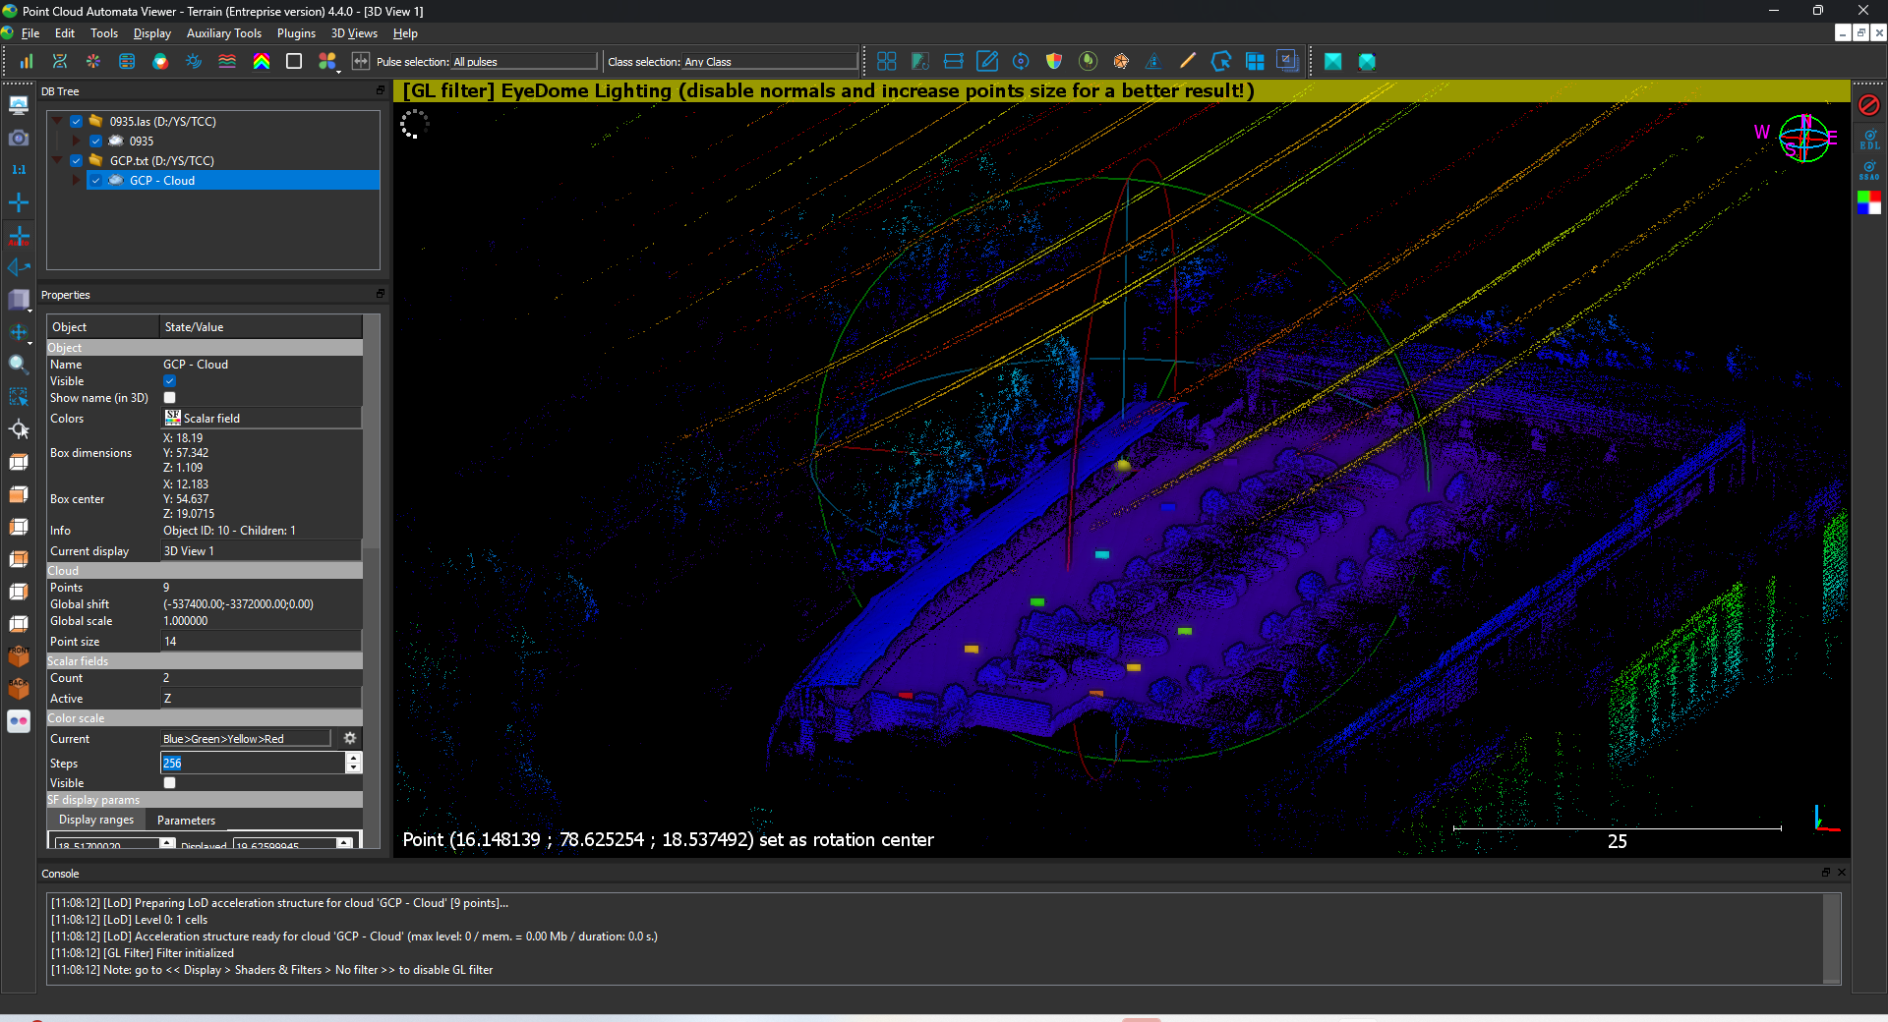
Task: Click the red no-filter icon
Action: 1868,105
